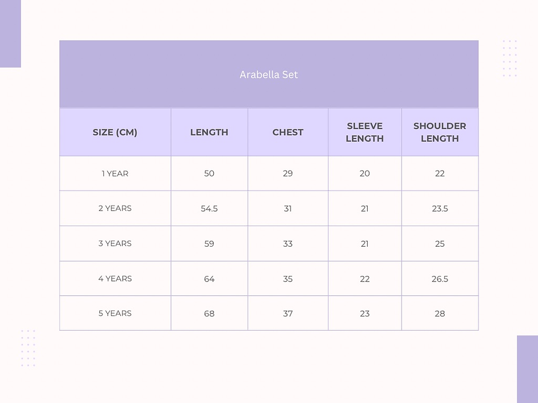Click the SLEEVE LENGTH header cell
Image resolution: width=538 pixels, height=403 pixels.
coord(365,132)
